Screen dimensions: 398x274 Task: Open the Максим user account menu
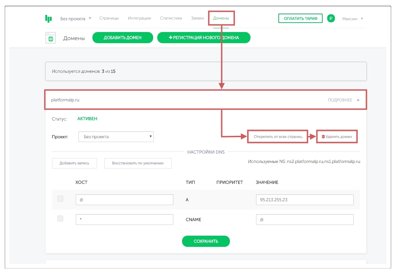[353, 19]
